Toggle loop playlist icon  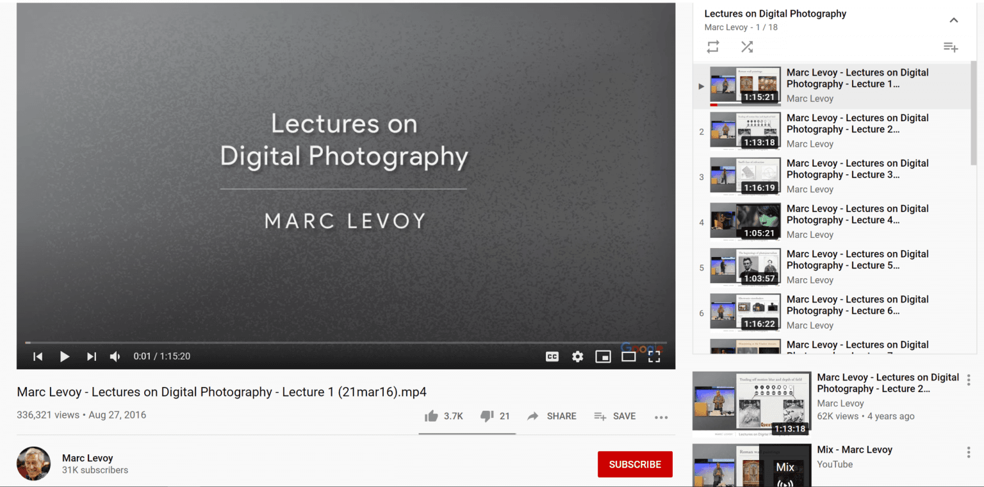(x=713, y=47)
